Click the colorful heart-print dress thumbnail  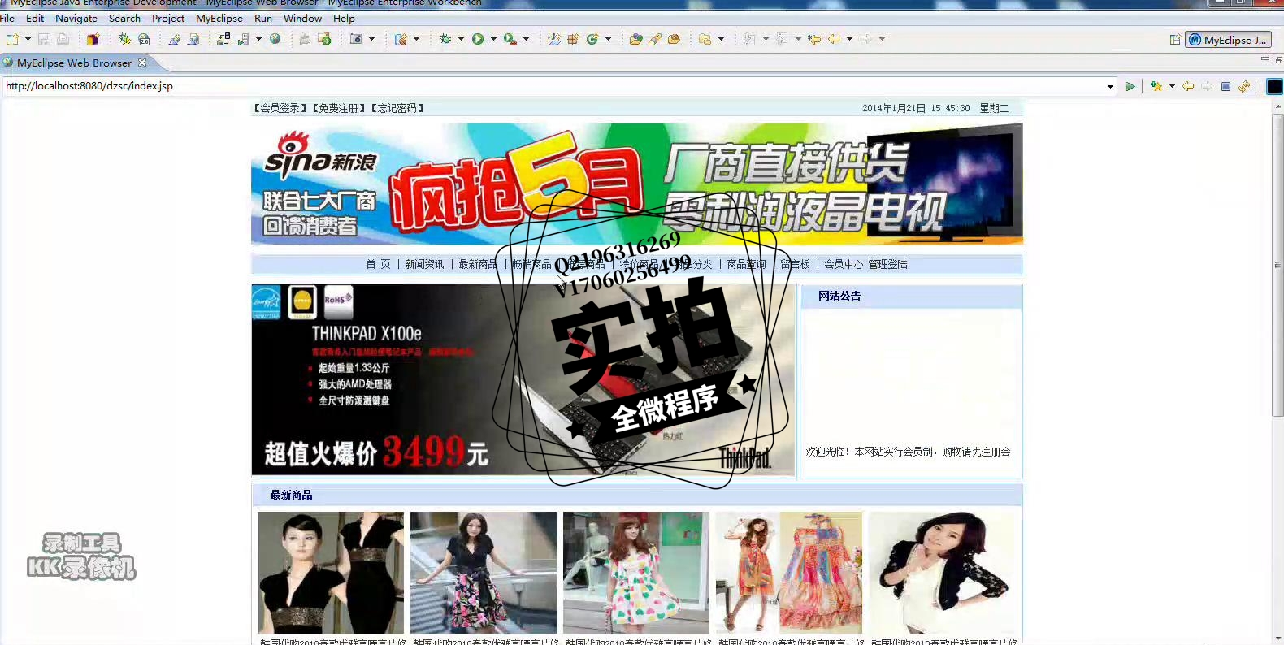coord(636,573)
